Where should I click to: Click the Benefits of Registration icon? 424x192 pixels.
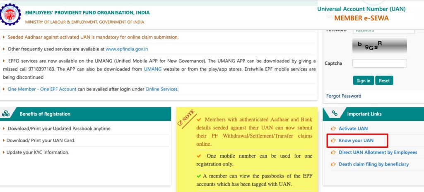point(6,114)
